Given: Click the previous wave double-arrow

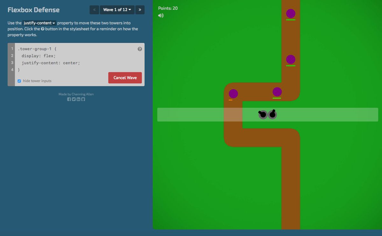Looking at the screenshot, I should click(x=94, y=10).
